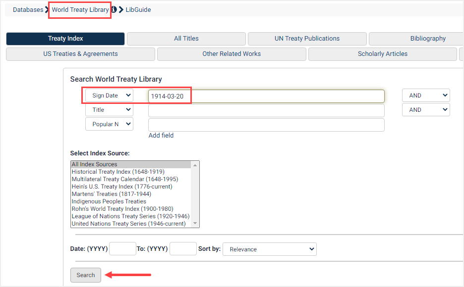This screenshot has height=287, width=464.
Task: Open the first AND operator dropdown
Action: 426,96
